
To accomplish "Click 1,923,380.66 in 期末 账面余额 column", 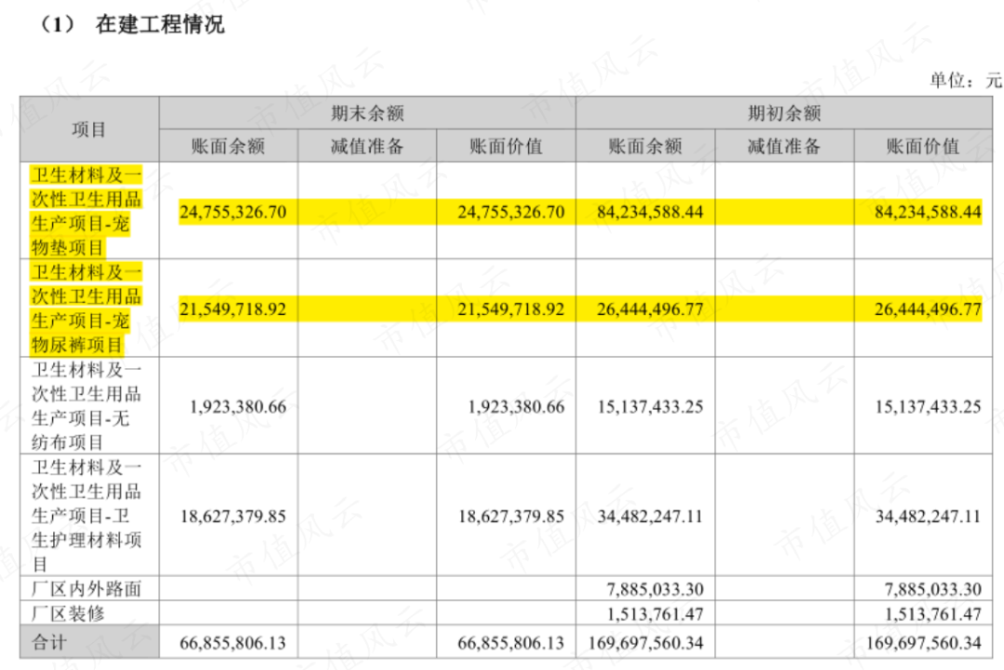I will 238,406.
